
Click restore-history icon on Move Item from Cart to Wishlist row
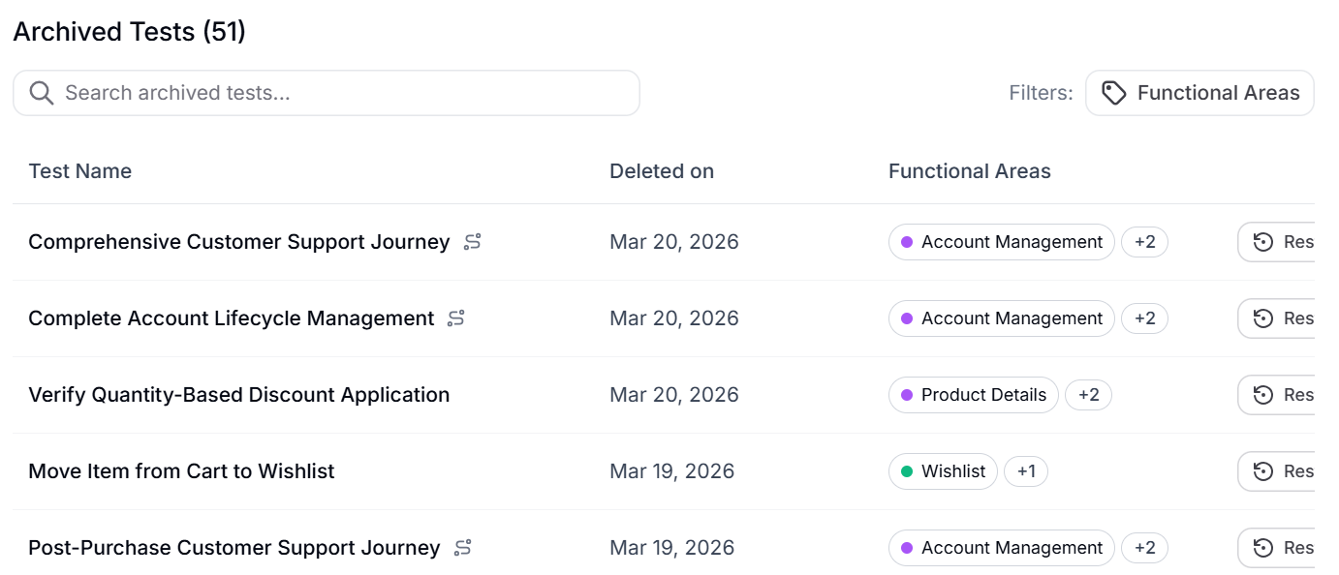(x=1264, y=471)
